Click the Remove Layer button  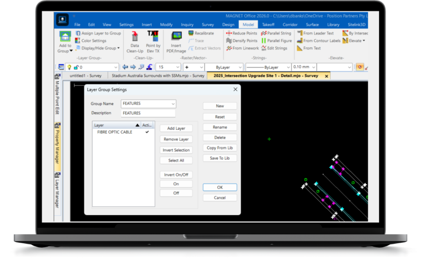pyautogui.click(x=176, y=139)
